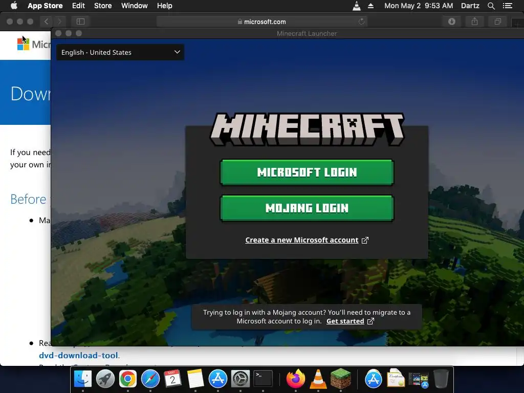The image size is (524, 393).
Task: Open the Store menu
Action: point(103,6)
